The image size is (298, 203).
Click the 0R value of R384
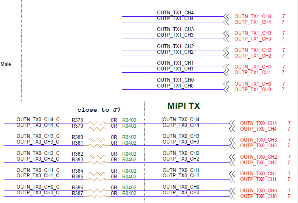pyautogui.click(x=114, y=171)
